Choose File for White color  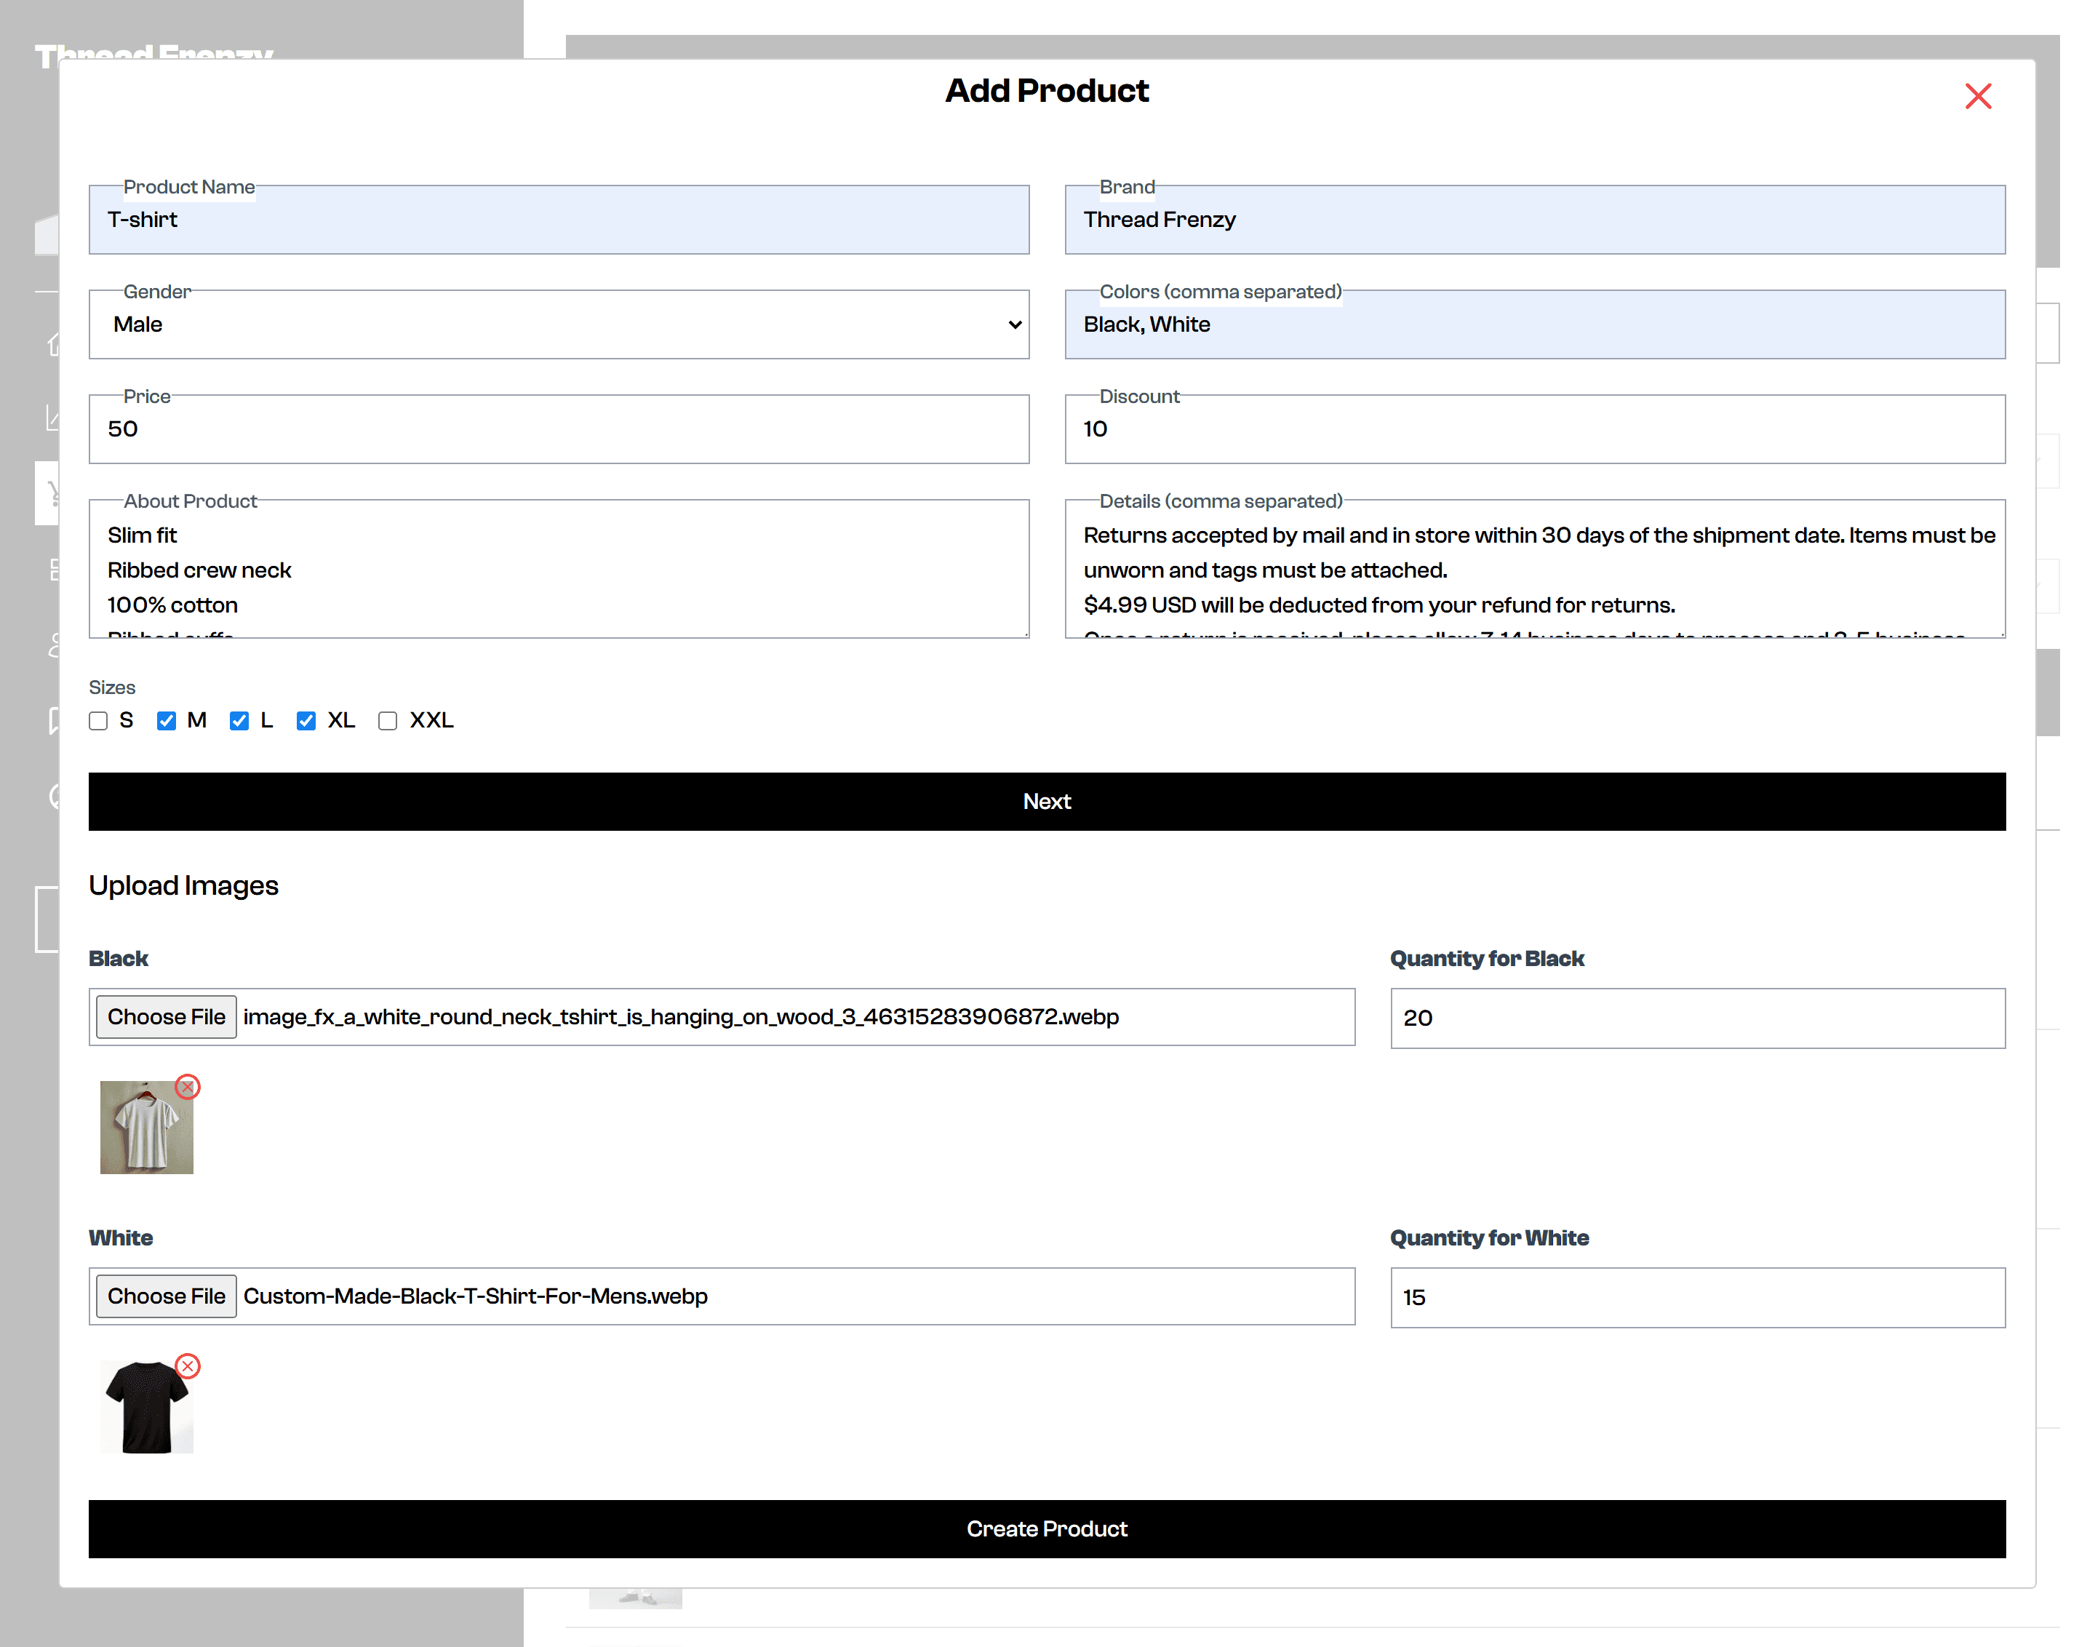click(166, 1296)
